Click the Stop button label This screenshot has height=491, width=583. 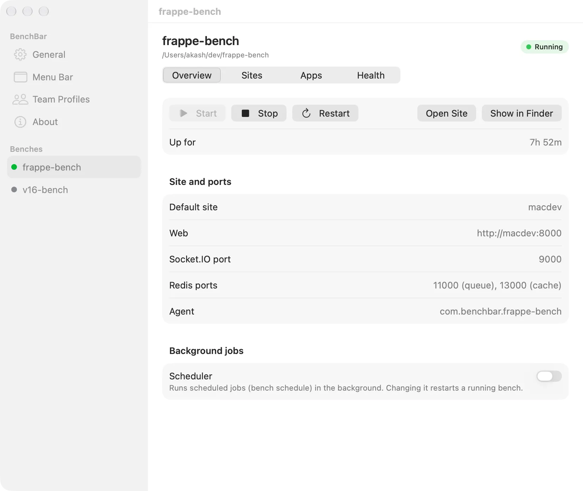click(x=268, y=113)
